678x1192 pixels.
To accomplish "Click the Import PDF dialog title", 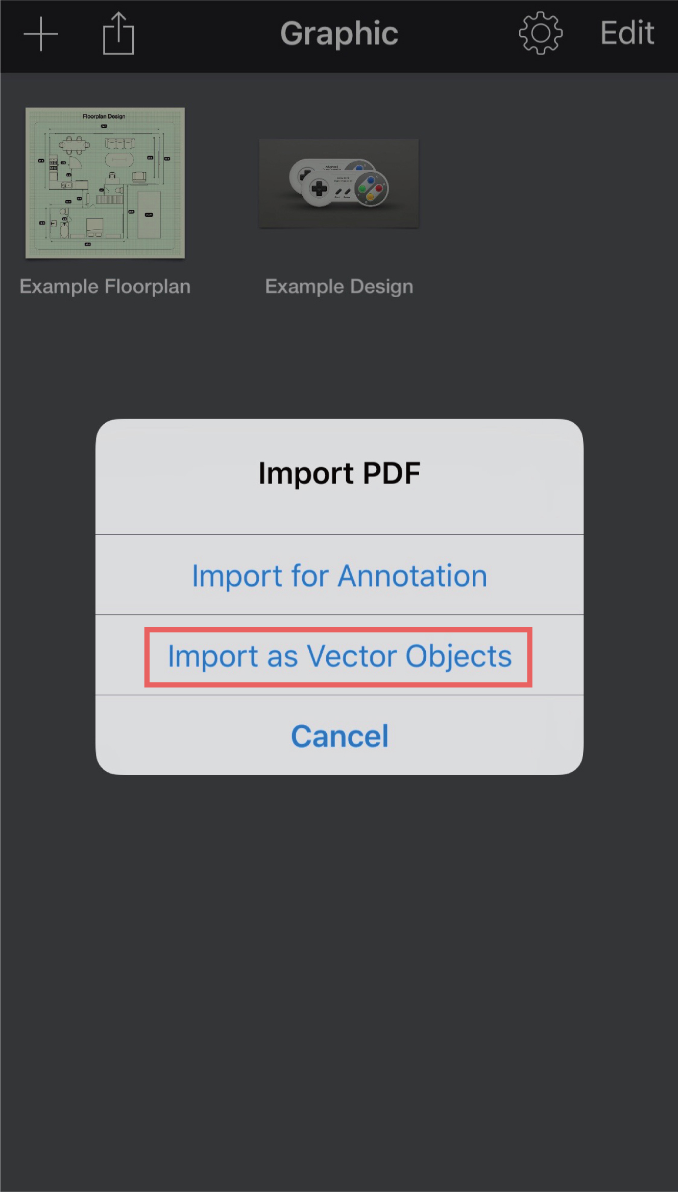I will (339, 473).
